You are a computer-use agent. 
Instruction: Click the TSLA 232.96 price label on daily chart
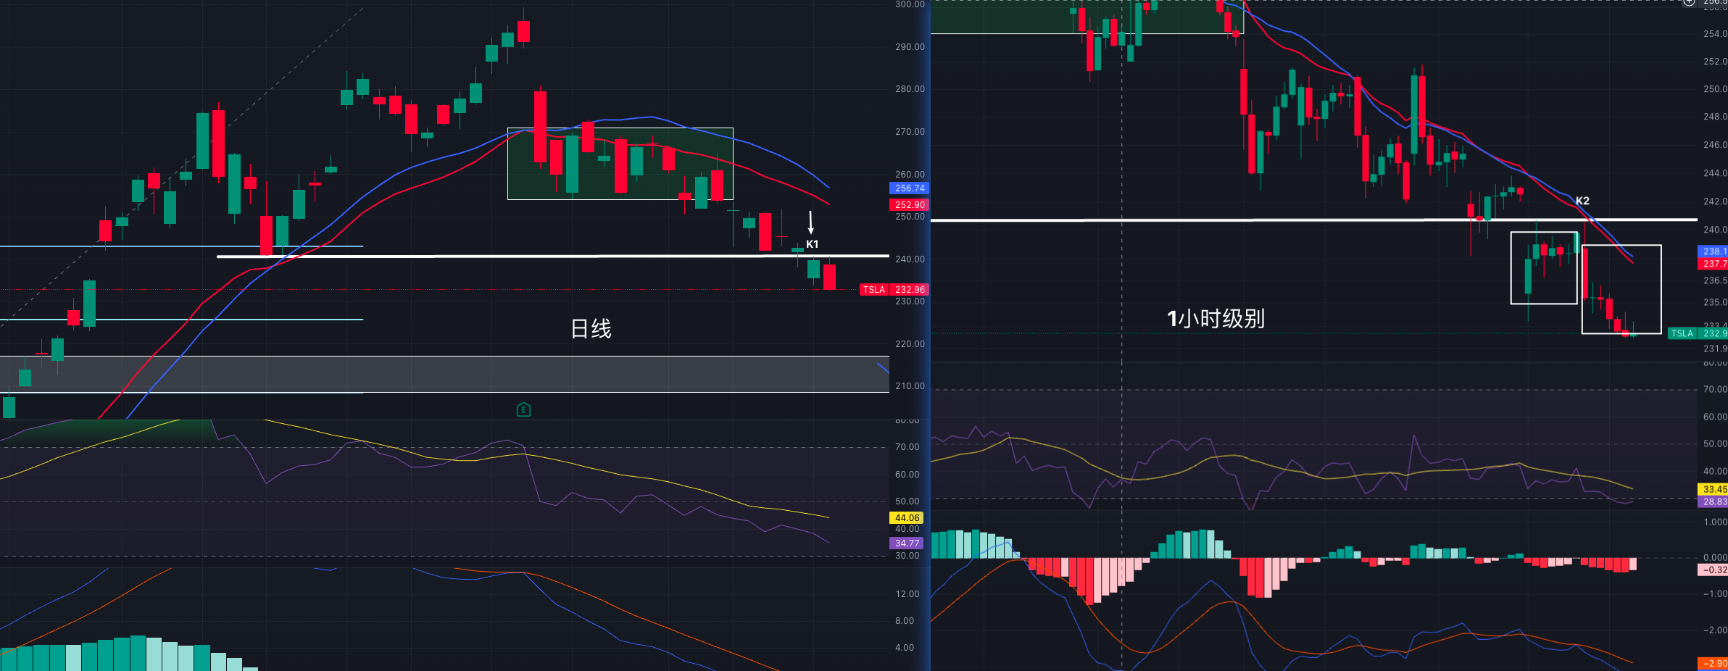[894, 290]
